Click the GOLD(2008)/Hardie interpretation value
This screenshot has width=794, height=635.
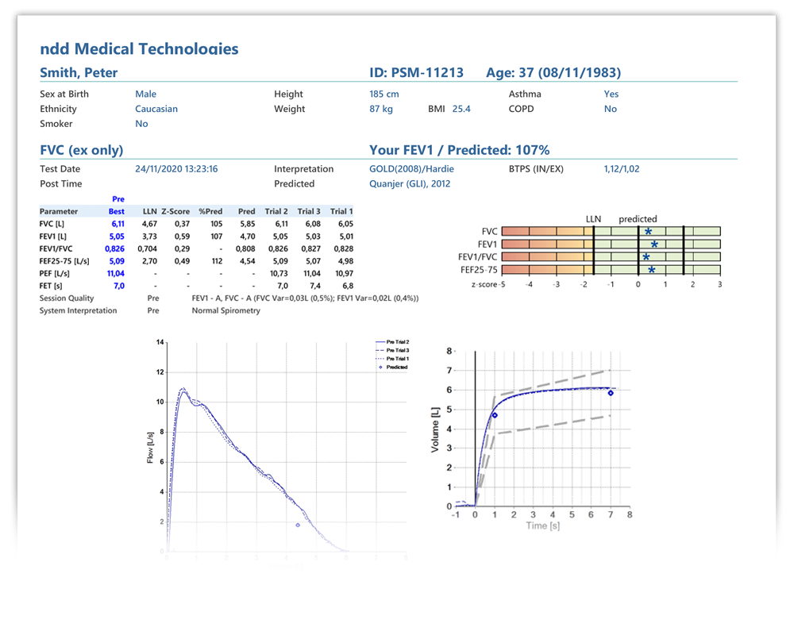(x=410, y=169)
